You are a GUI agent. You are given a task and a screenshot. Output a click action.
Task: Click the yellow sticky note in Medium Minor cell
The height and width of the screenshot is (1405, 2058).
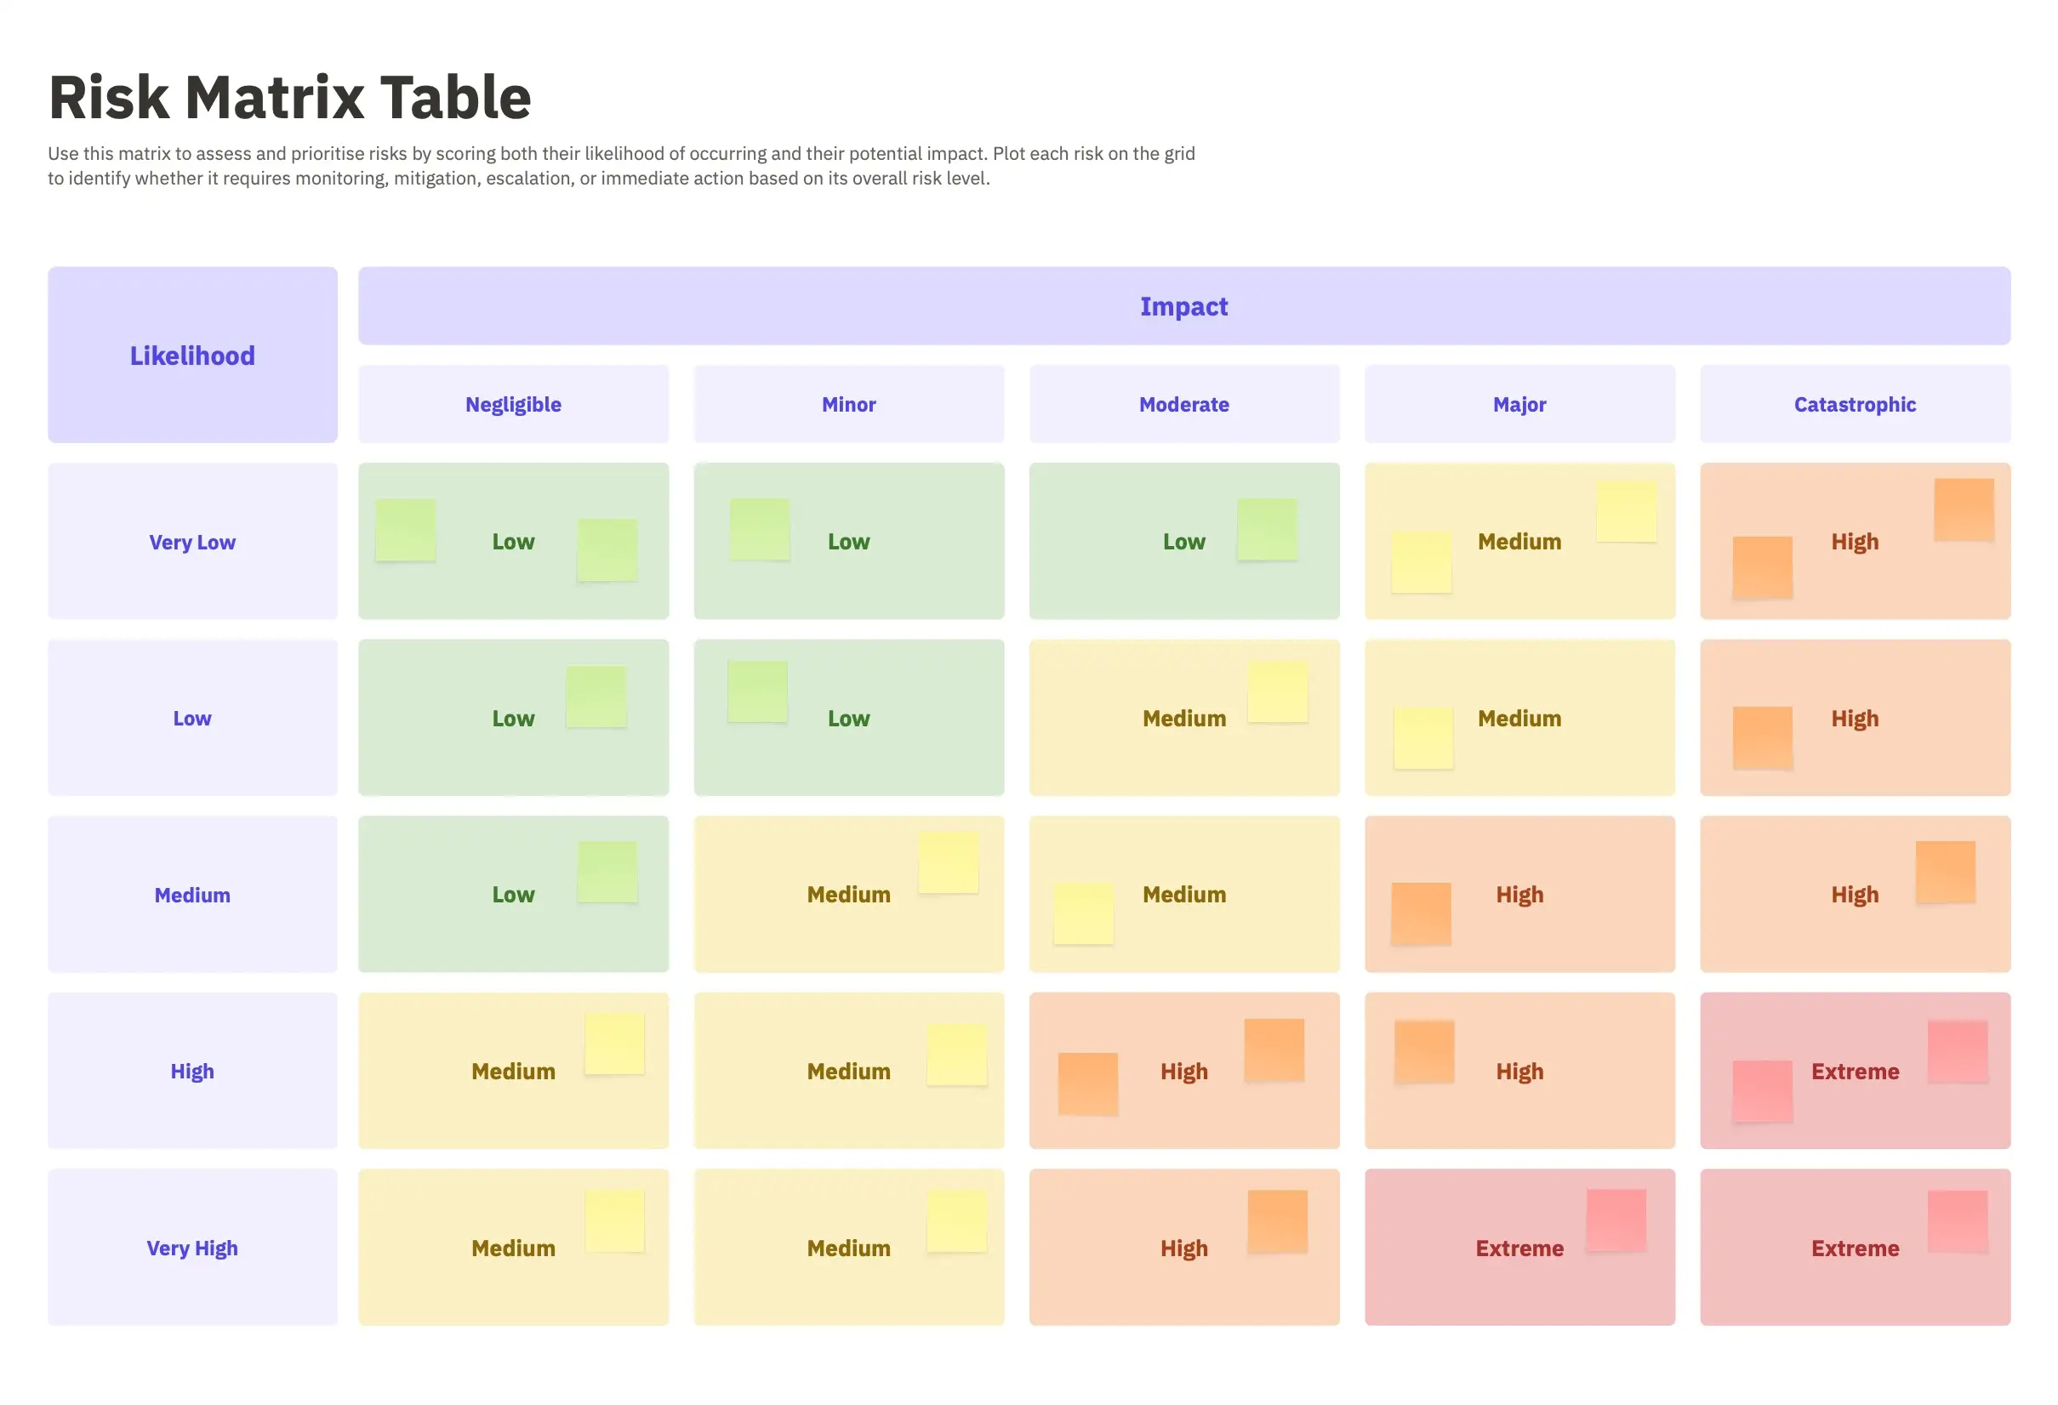click(x=949, y=862)
